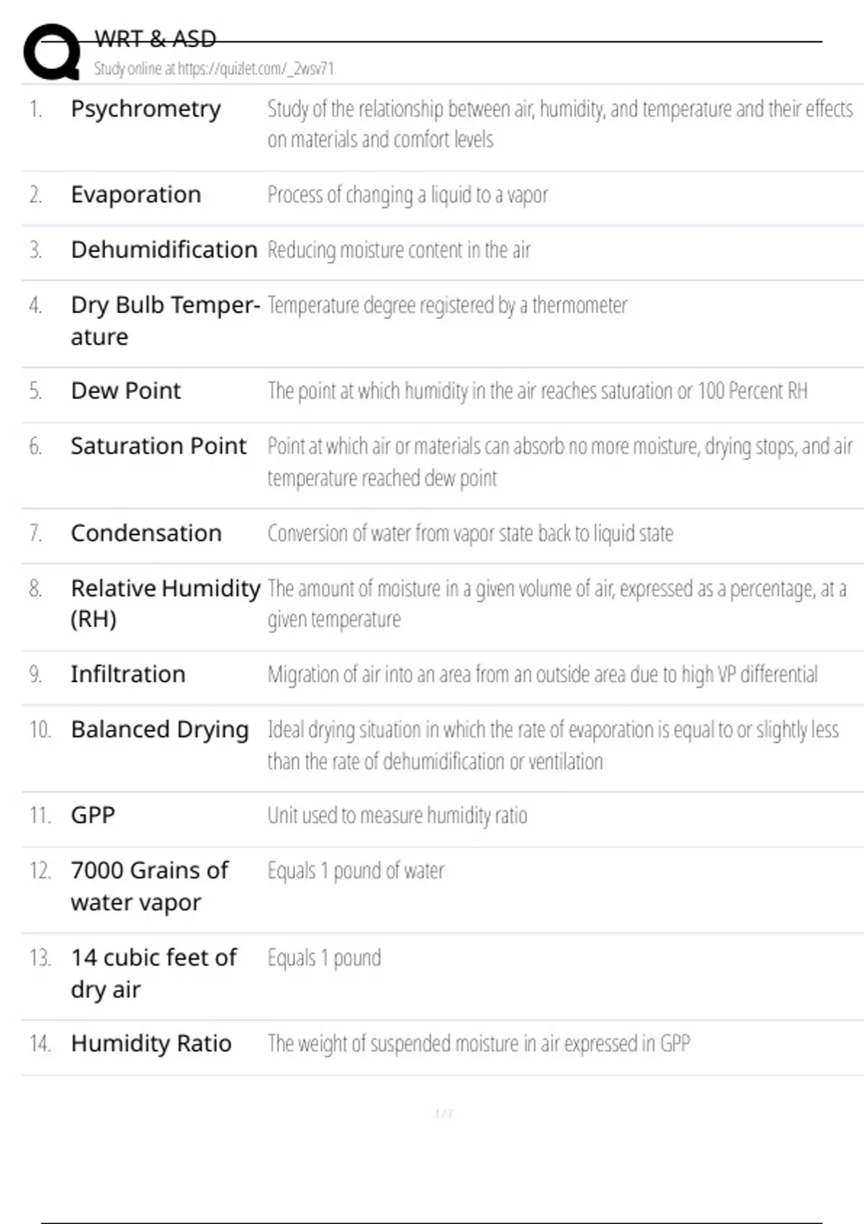Select the Balanced Drying term
This screenshot has height=1224, width=864.
[159, 730]
